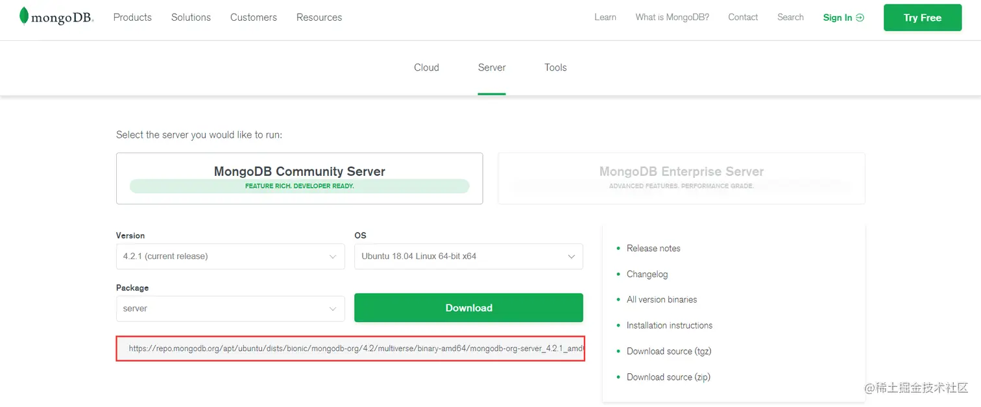Click the green Download button
981x407 pixels.
468,308
